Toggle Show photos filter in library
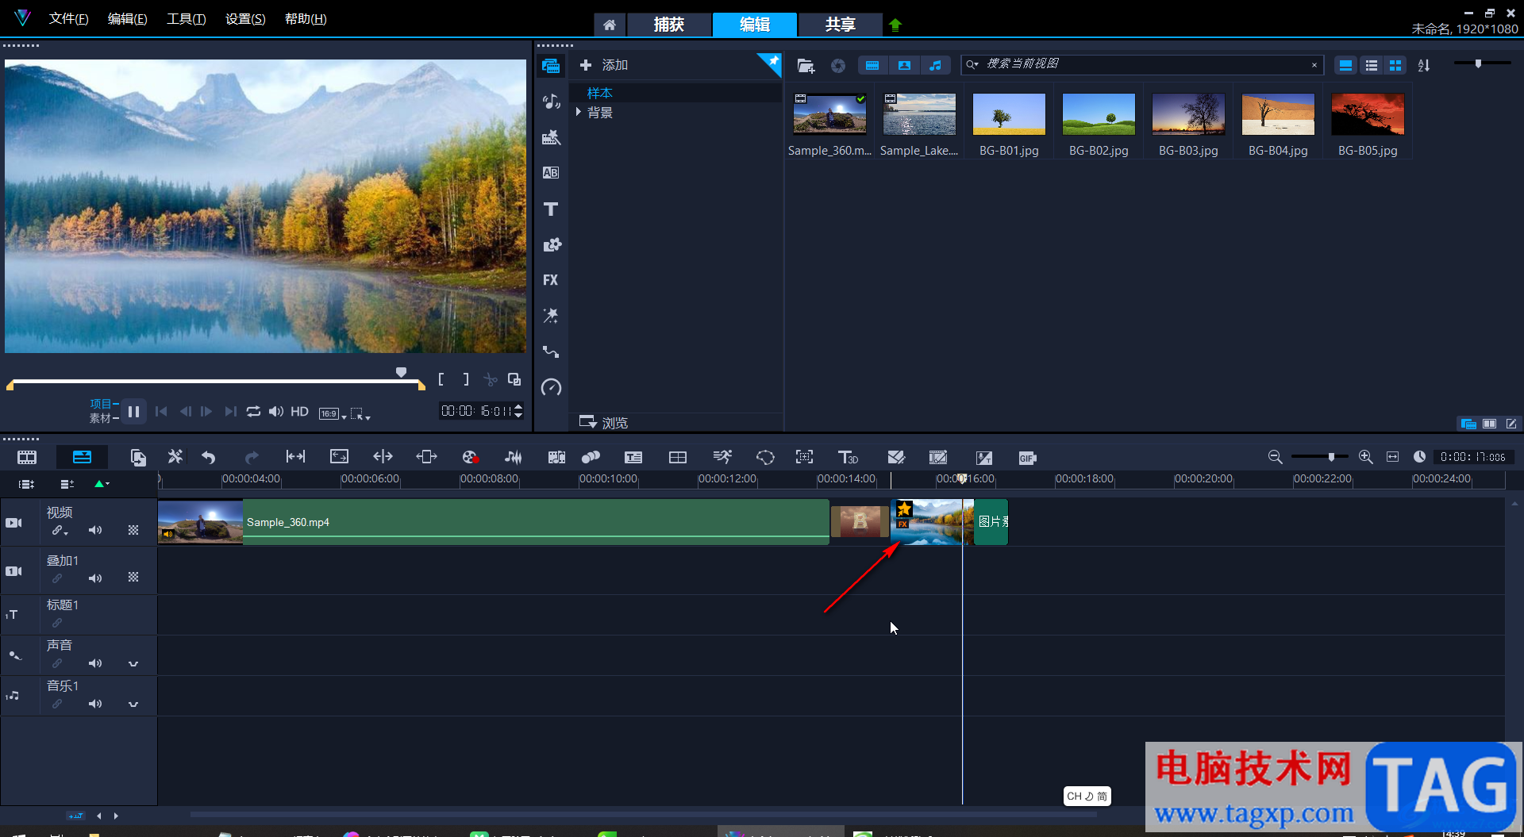1524x837 pixels. [904, 66]
